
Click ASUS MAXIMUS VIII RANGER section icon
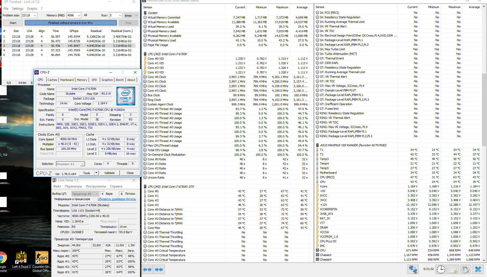click(x=317, y=145)
